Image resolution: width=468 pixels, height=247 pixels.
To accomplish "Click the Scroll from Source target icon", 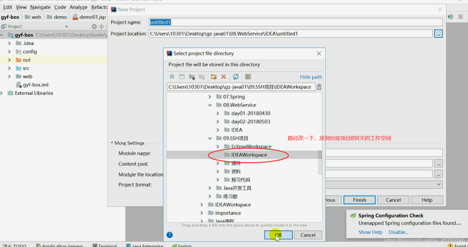I will 94,27.
